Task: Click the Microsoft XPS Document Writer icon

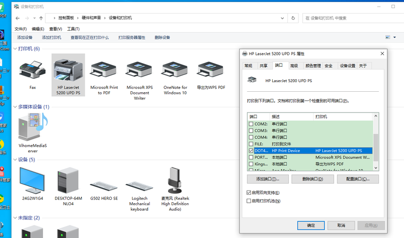Action: click(x=139, y=70)
